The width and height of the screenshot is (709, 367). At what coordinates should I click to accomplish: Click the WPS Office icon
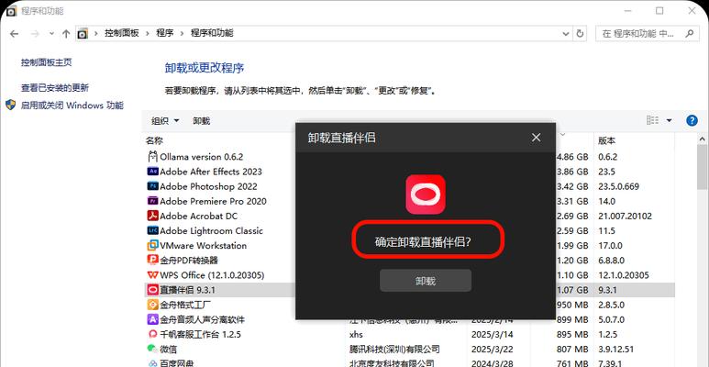152,275
